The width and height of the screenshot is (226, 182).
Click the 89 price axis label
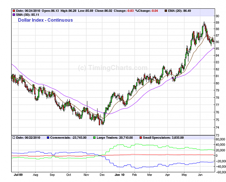217,23
